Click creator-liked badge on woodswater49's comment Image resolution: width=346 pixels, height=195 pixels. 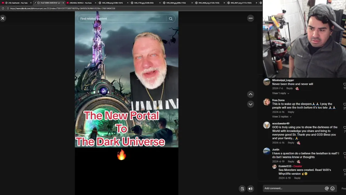click(298, 143)
